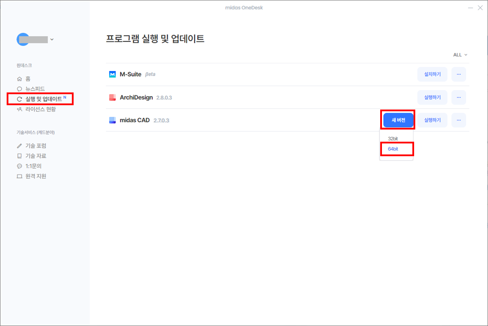This screenshot has height=326, width=488.
Task: Open more options for M-Suite
Action: tap(459, 74)
